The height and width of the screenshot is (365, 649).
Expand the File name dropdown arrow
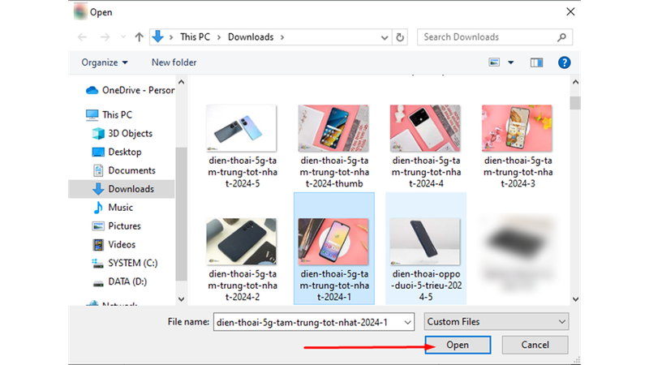click(408, 322)
